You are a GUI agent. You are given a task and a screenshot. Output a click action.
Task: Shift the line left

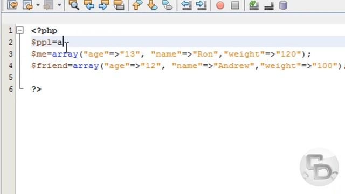187,5
